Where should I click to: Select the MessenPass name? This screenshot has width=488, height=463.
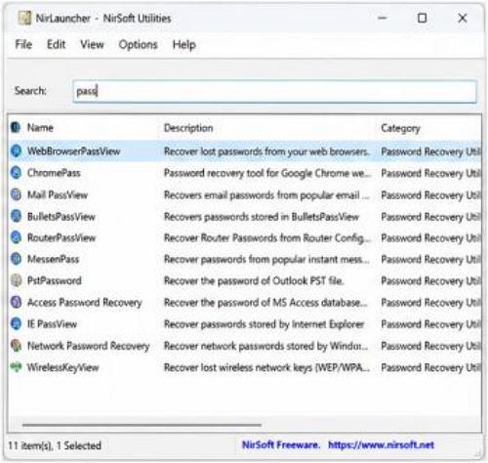tap(53, 259)
